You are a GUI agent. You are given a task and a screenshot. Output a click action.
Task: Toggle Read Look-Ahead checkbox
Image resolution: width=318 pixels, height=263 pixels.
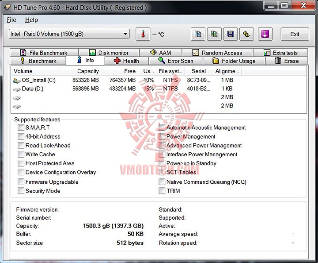21,145
